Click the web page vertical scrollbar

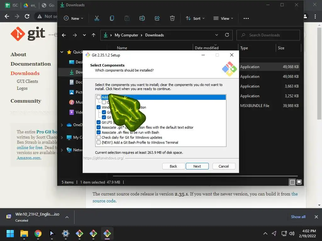[319, 73]
